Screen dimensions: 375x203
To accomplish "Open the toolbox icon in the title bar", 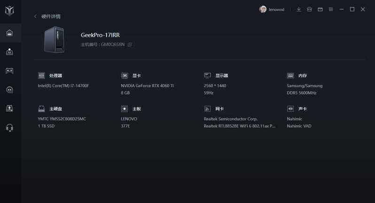I will (x=310, y=9).
